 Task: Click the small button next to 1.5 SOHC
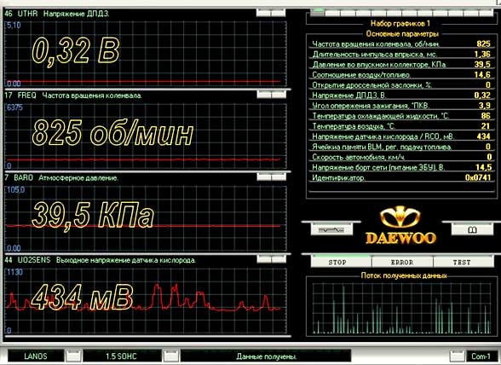tap(170, 356)
